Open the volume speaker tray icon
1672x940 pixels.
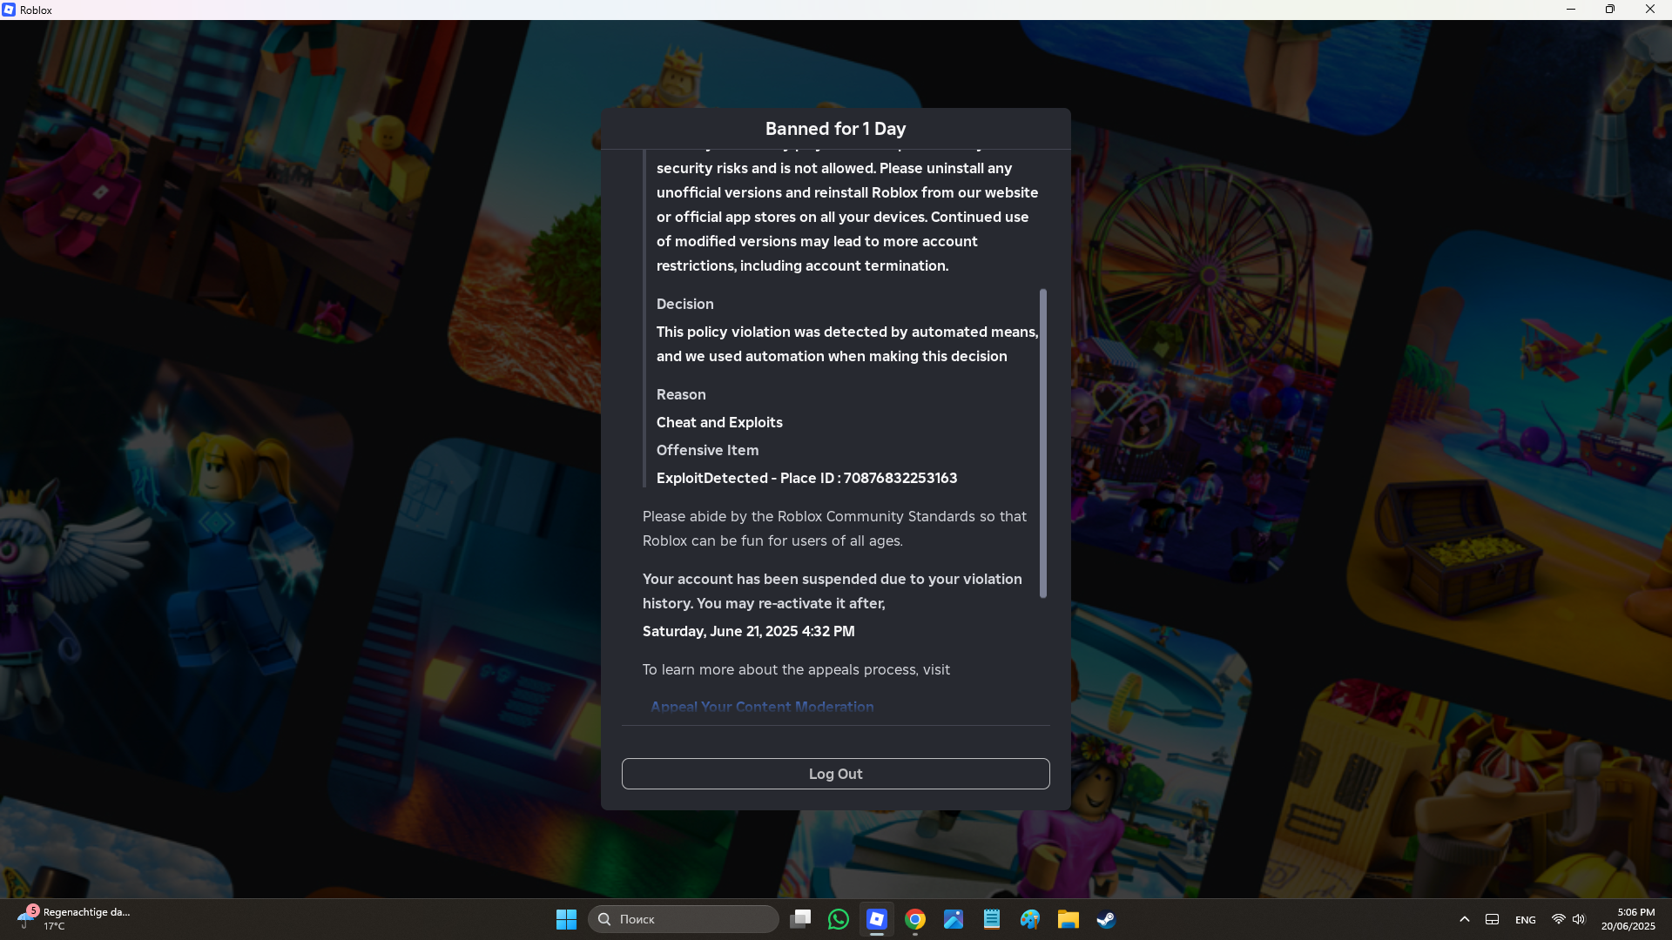point(1579,919)
